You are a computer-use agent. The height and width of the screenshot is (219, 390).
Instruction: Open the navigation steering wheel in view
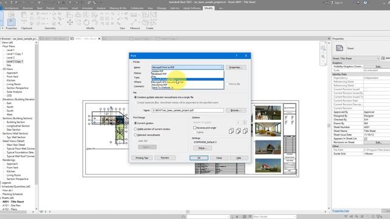pyautogui.click(x=323, y=48)
